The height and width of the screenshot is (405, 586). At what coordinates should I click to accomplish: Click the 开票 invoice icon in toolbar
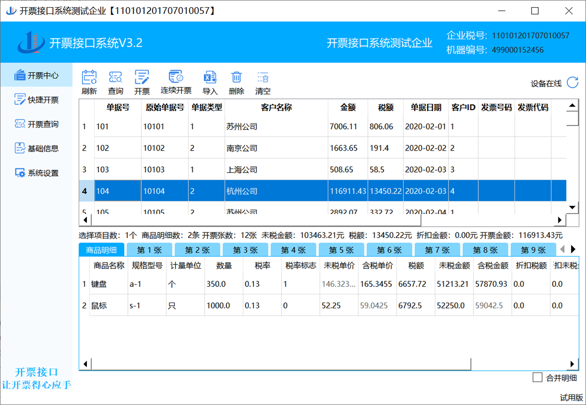(x=142, y=78)
